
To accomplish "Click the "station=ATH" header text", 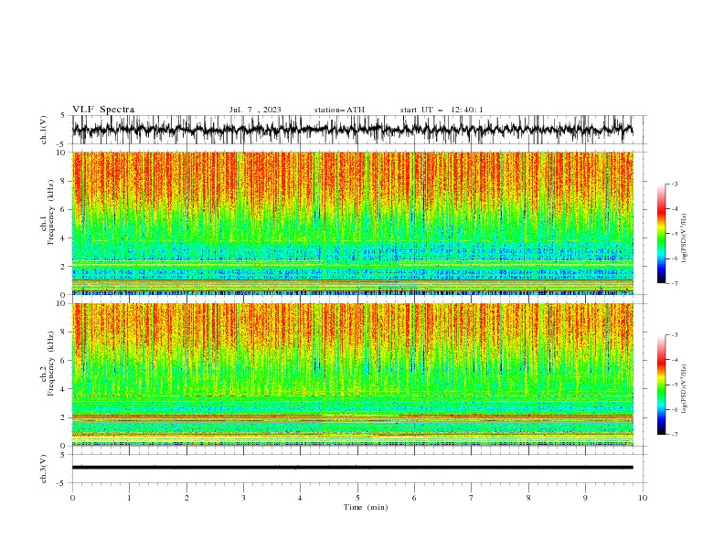I will click(x=339, y=110).
